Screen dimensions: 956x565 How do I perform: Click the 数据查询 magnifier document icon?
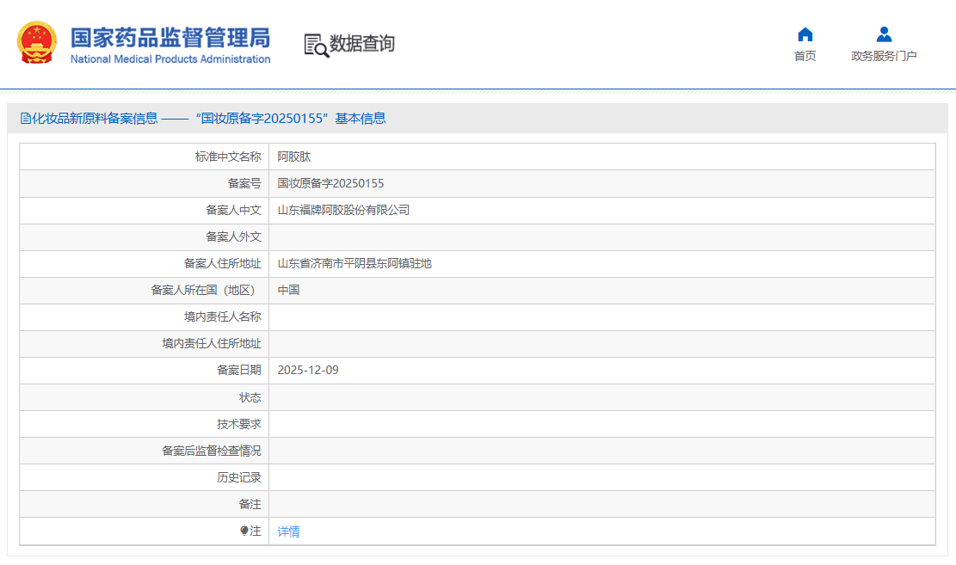coord(316,45)
